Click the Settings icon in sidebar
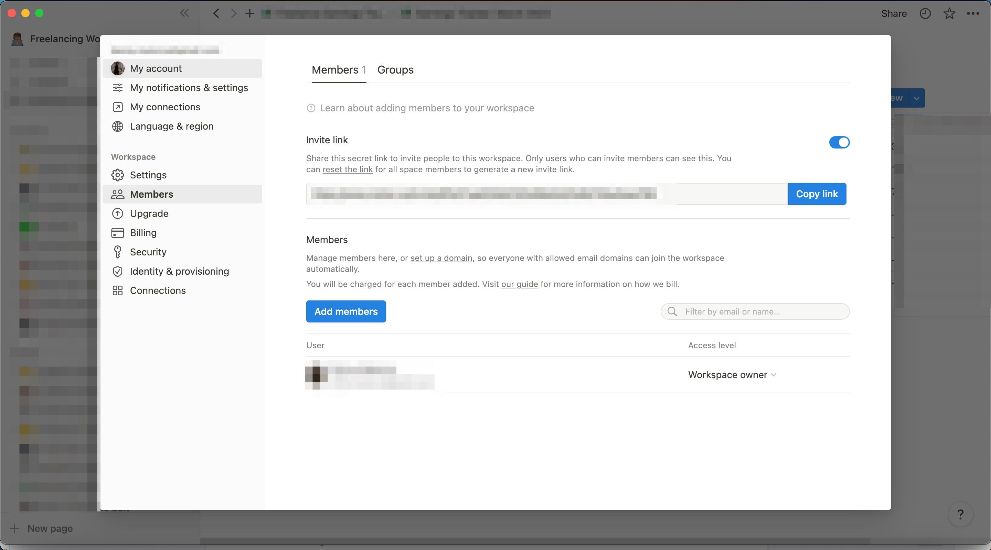 [117, 175]
